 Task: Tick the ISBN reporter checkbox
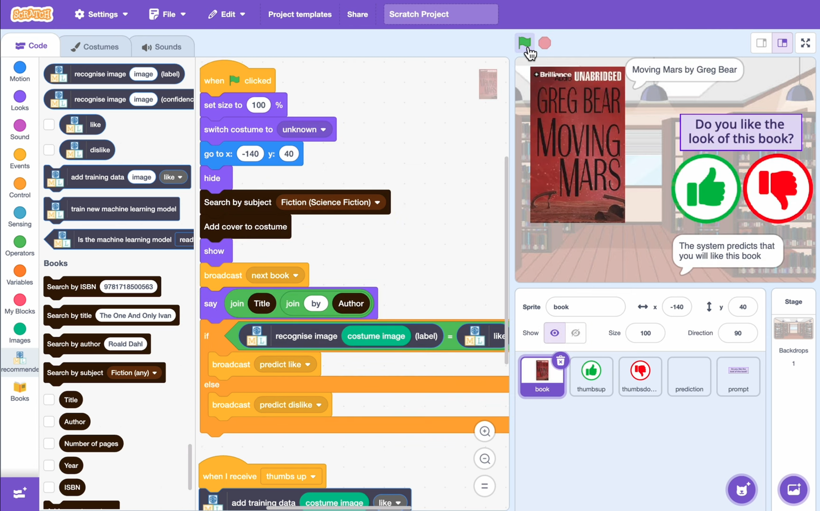coord(49,487)
